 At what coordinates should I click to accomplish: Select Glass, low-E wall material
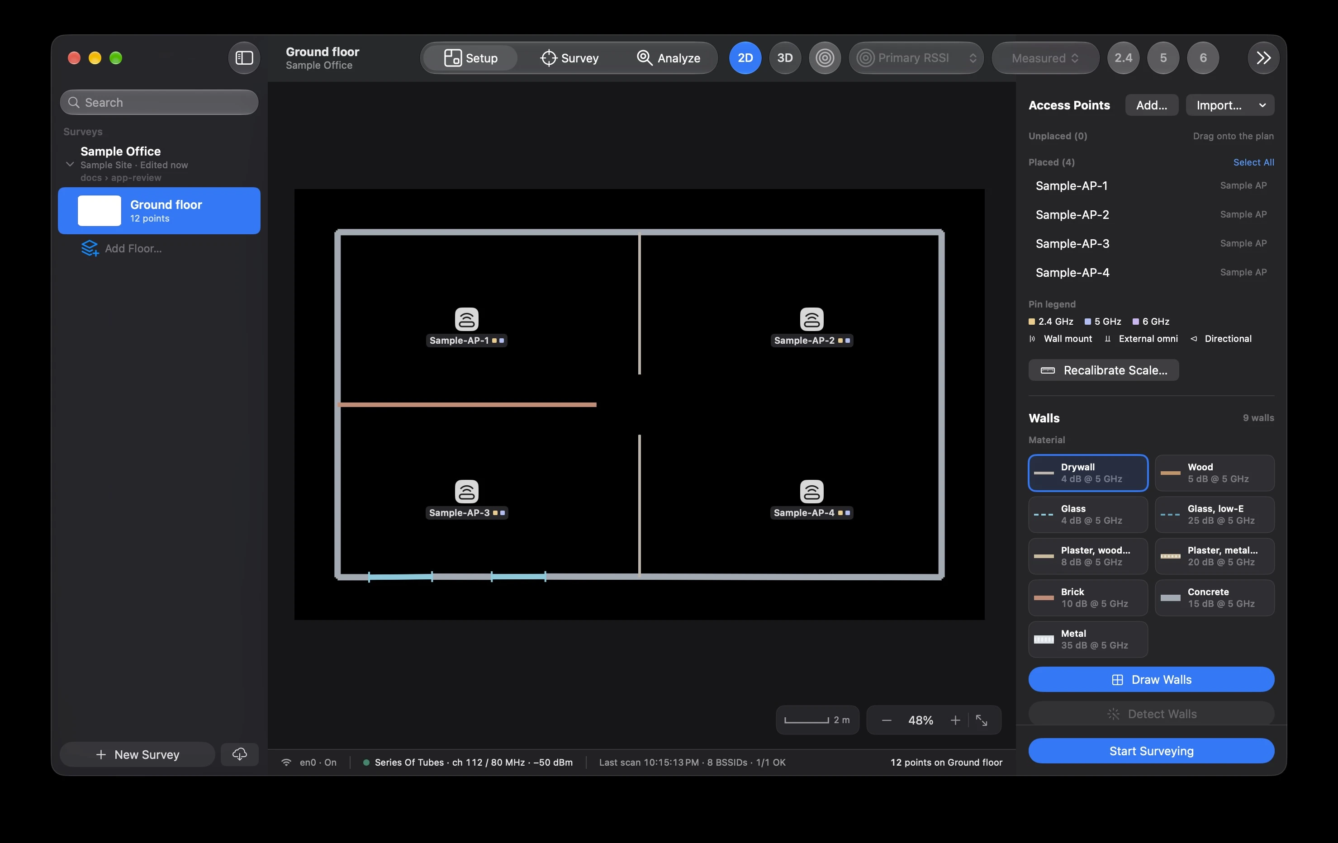pos(1215,515)
